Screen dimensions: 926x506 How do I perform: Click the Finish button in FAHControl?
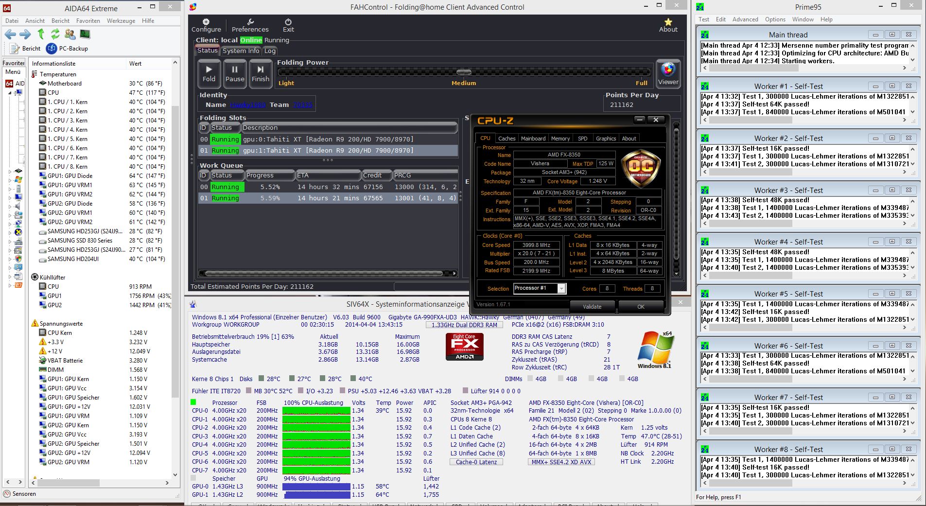tap(261, 74)
